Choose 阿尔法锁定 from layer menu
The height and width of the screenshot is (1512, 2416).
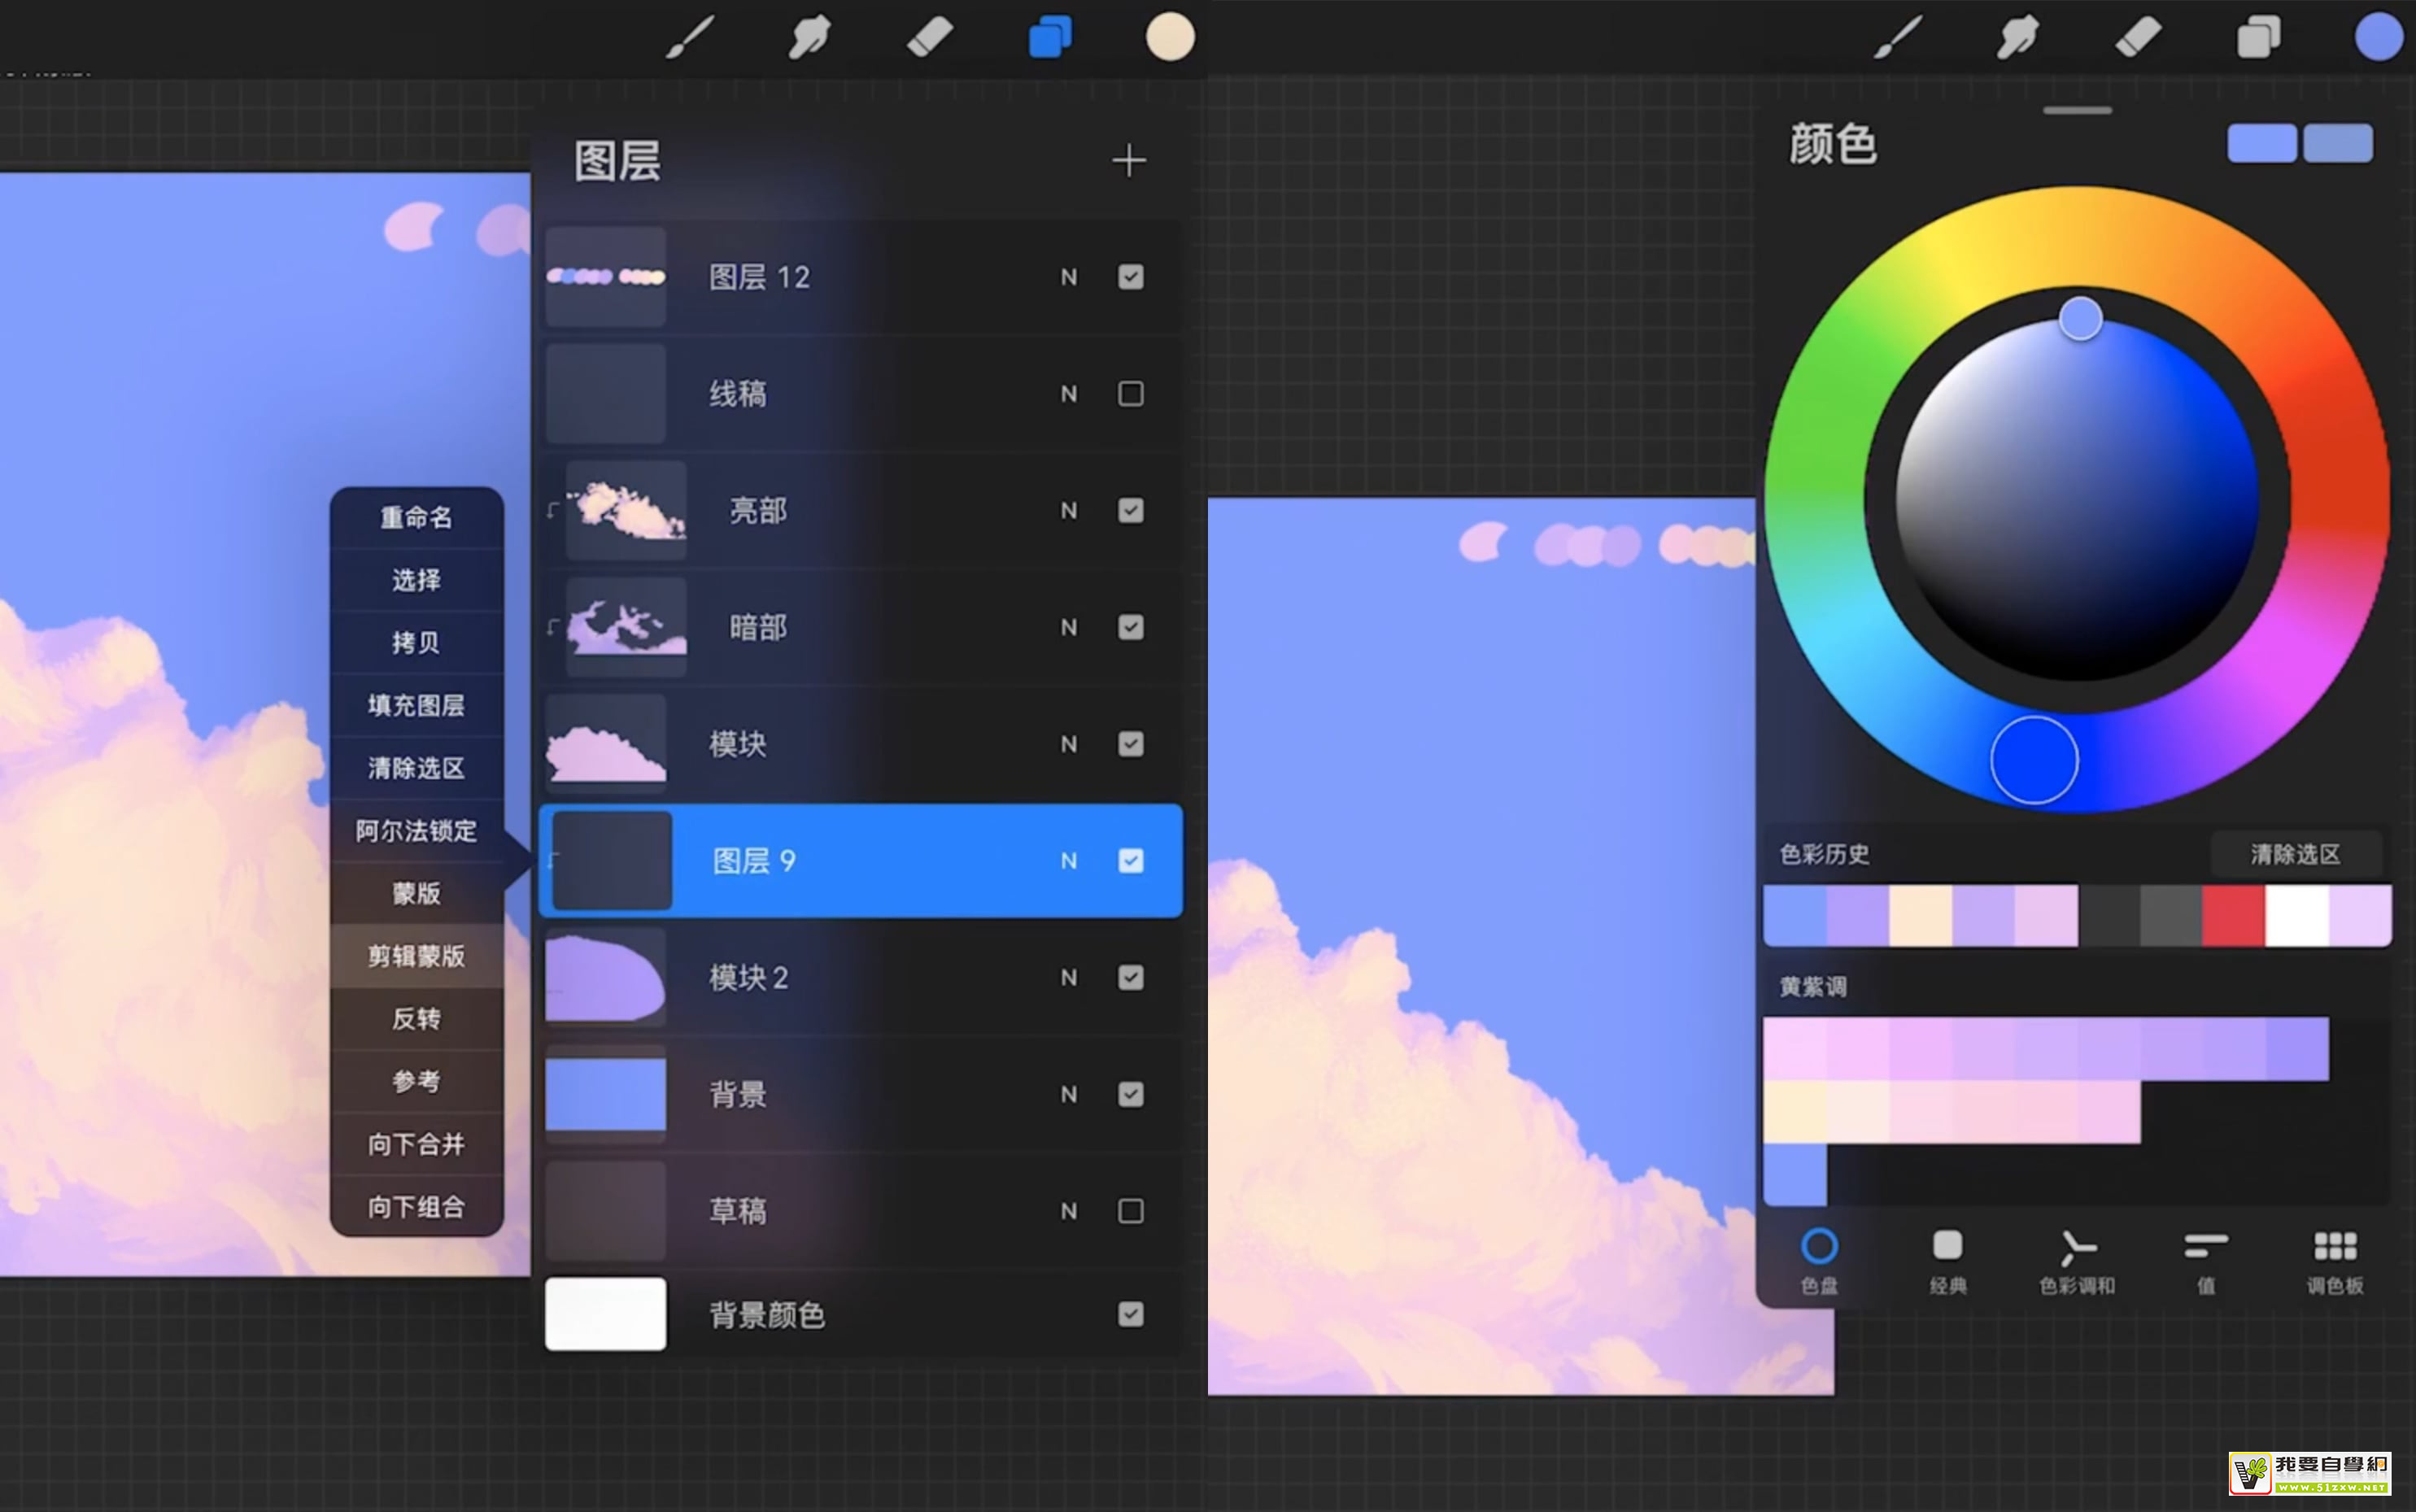point(416,831)
